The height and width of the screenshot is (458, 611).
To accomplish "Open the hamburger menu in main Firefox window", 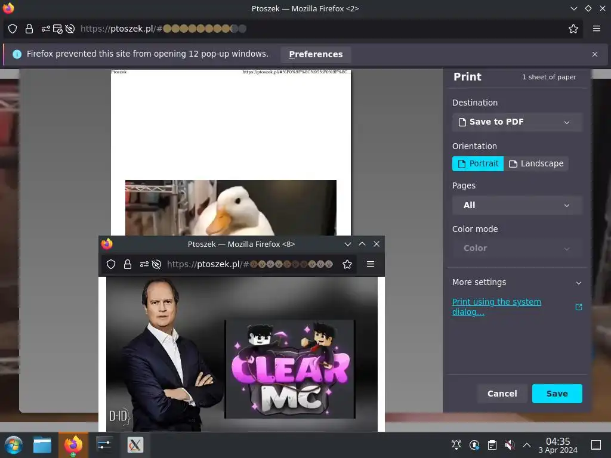I will click(x=597, y=29).
